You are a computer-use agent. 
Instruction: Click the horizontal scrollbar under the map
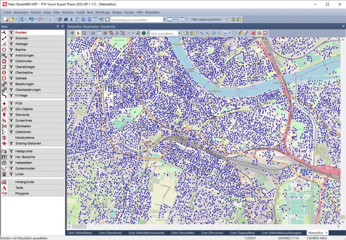point(203,227)
